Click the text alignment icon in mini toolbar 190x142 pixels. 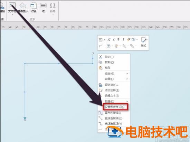tap(108, 46)
